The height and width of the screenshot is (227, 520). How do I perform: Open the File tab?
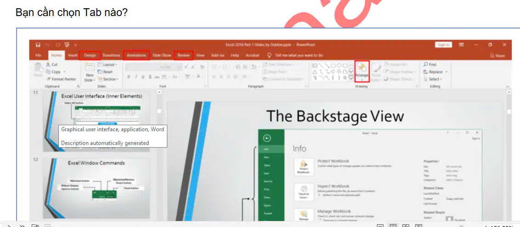coord(39,55)
